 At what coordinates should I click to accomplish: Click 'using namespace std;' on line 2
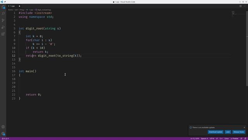coord(36,17)
